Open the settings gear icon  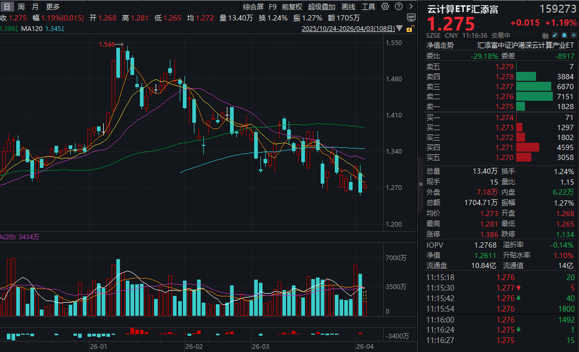385,6
